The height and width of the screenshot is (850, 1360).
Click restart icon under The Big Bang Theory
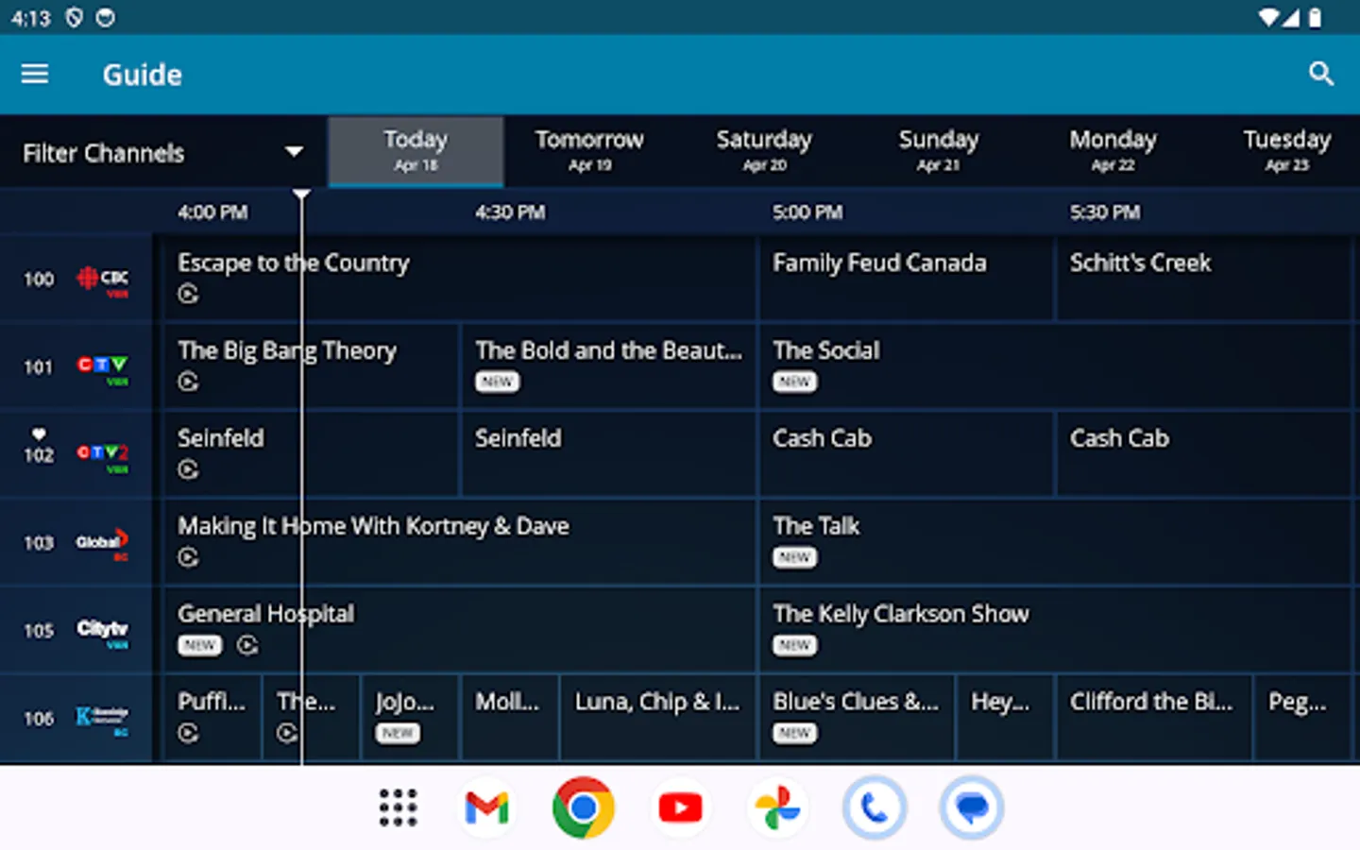pos(188,382)
